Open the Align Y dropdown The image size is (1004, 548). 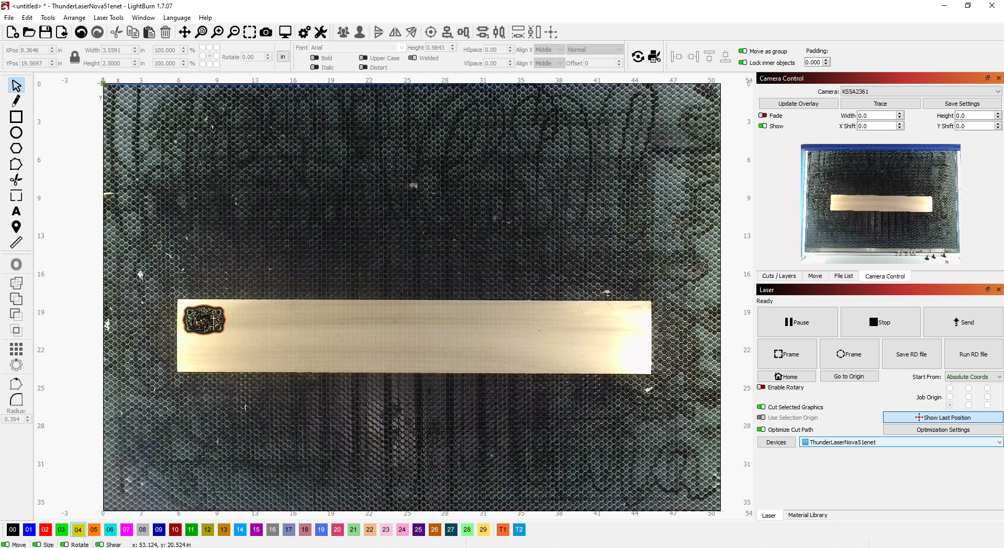(x=549, y=63)
